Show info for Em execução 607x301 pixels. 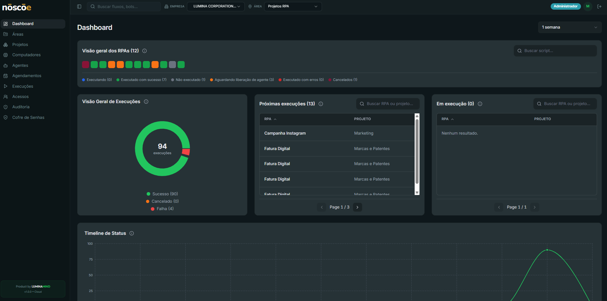[x=480, y=104]
